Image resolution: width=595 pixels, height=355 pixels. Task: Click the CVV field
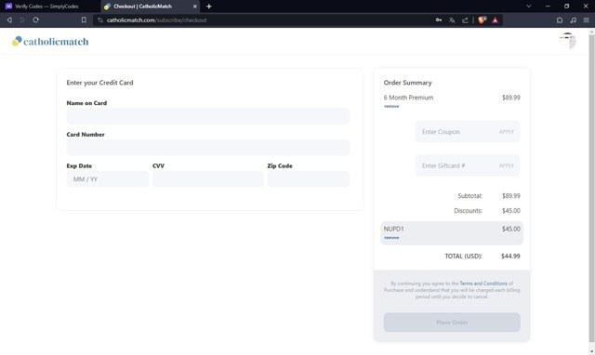(x=208, y=179)
